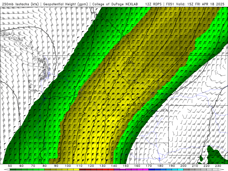
Task: Click the '12Z RDPS' model run label
Action: coord(153,4)
